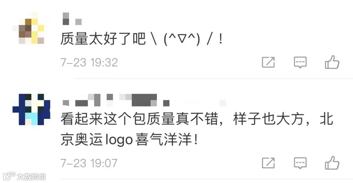Click the 大数跨境 watermark text

coord(31,176)
